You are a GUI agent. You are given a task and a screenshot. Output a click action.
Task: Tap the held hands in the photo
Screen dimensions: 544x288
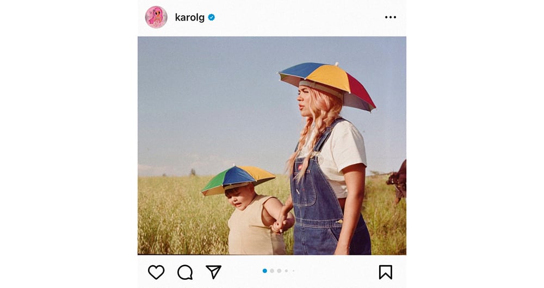[282, 223]
